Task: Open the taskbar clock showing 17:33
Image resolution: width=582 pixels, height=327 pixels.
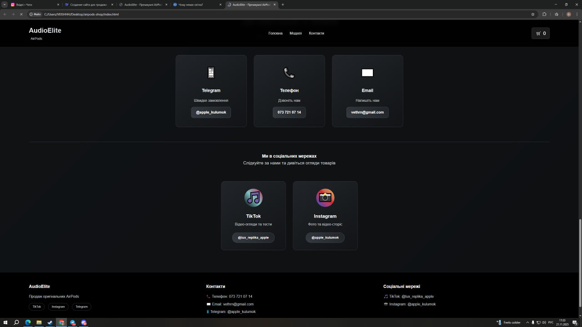Action: tap(562, 322)
